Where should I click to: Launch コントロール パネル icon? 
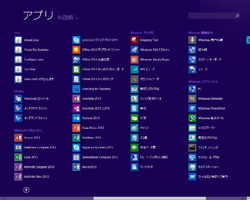(192, 157)
